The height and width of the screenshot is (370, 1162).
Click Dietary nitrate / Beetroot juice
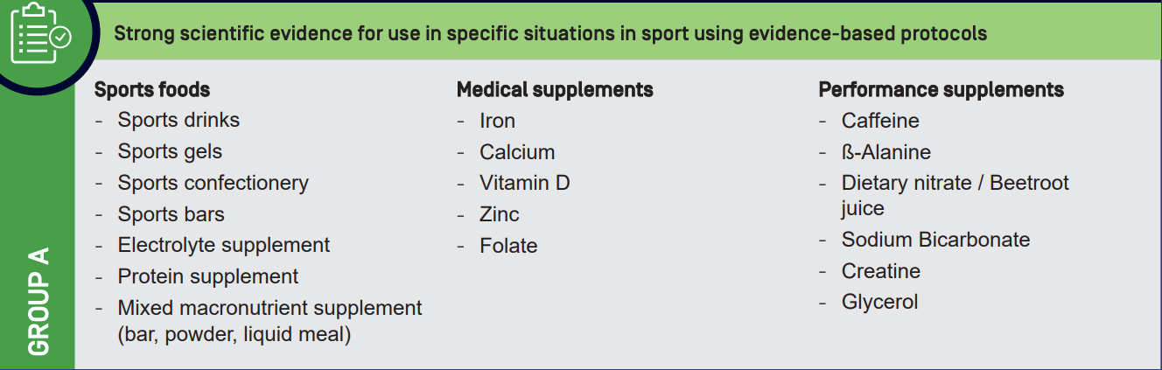955,196
